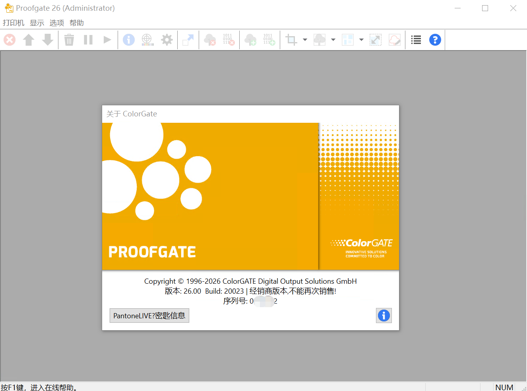Click the binary data with red X icon
This screenshot has height=391, width=527.
pos(229,40)
